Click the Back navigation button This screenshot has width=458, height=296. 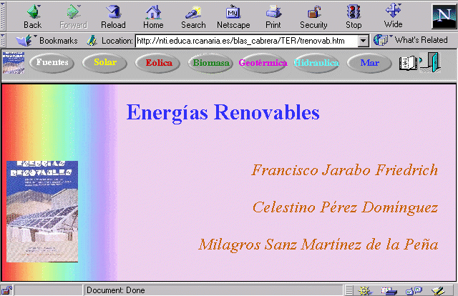pos(32,16)
